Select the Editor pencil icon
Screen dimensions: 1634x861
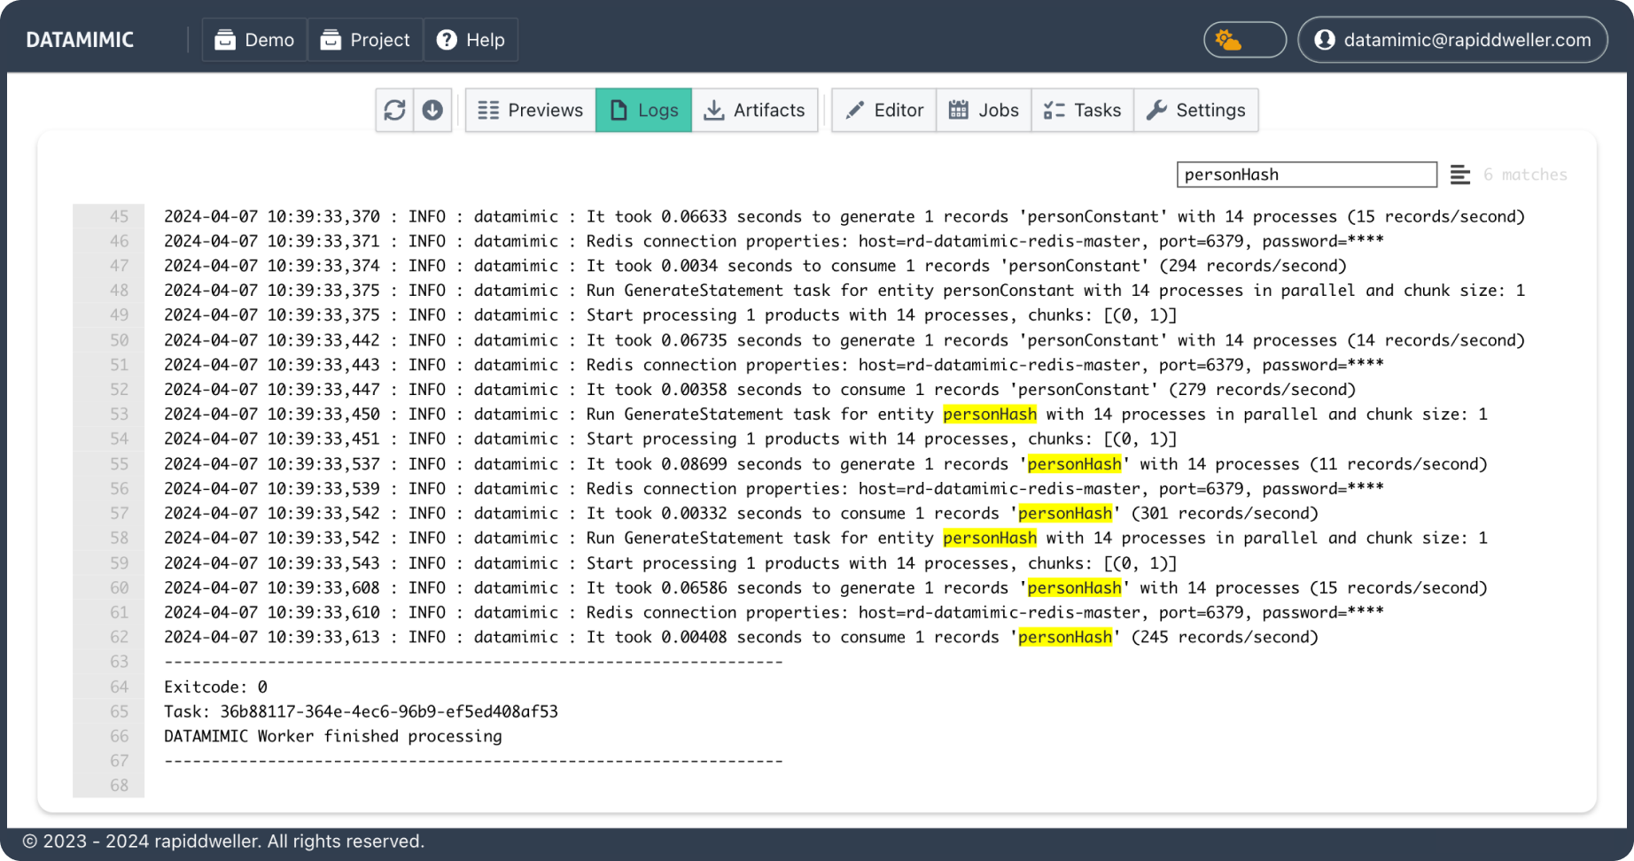pos(854,110)
